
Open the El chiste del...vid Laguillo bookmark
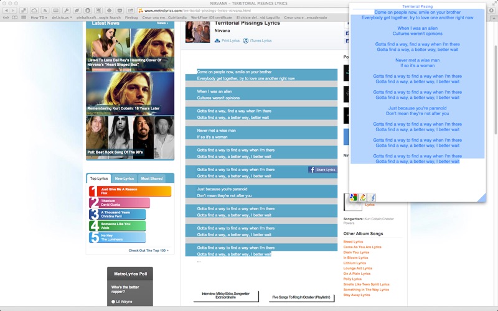(x=258, y=17)
